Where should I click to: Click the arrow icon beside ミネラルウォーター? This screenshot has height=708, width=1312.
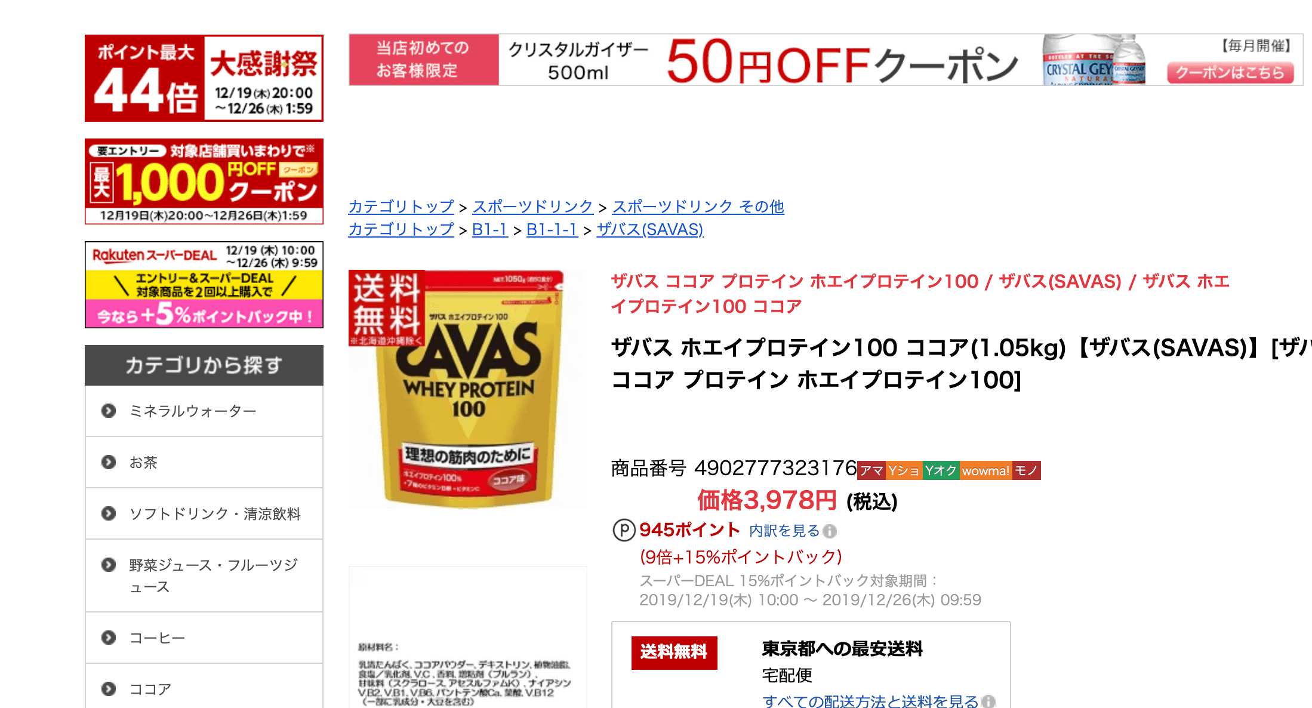[x=109, y=411]
